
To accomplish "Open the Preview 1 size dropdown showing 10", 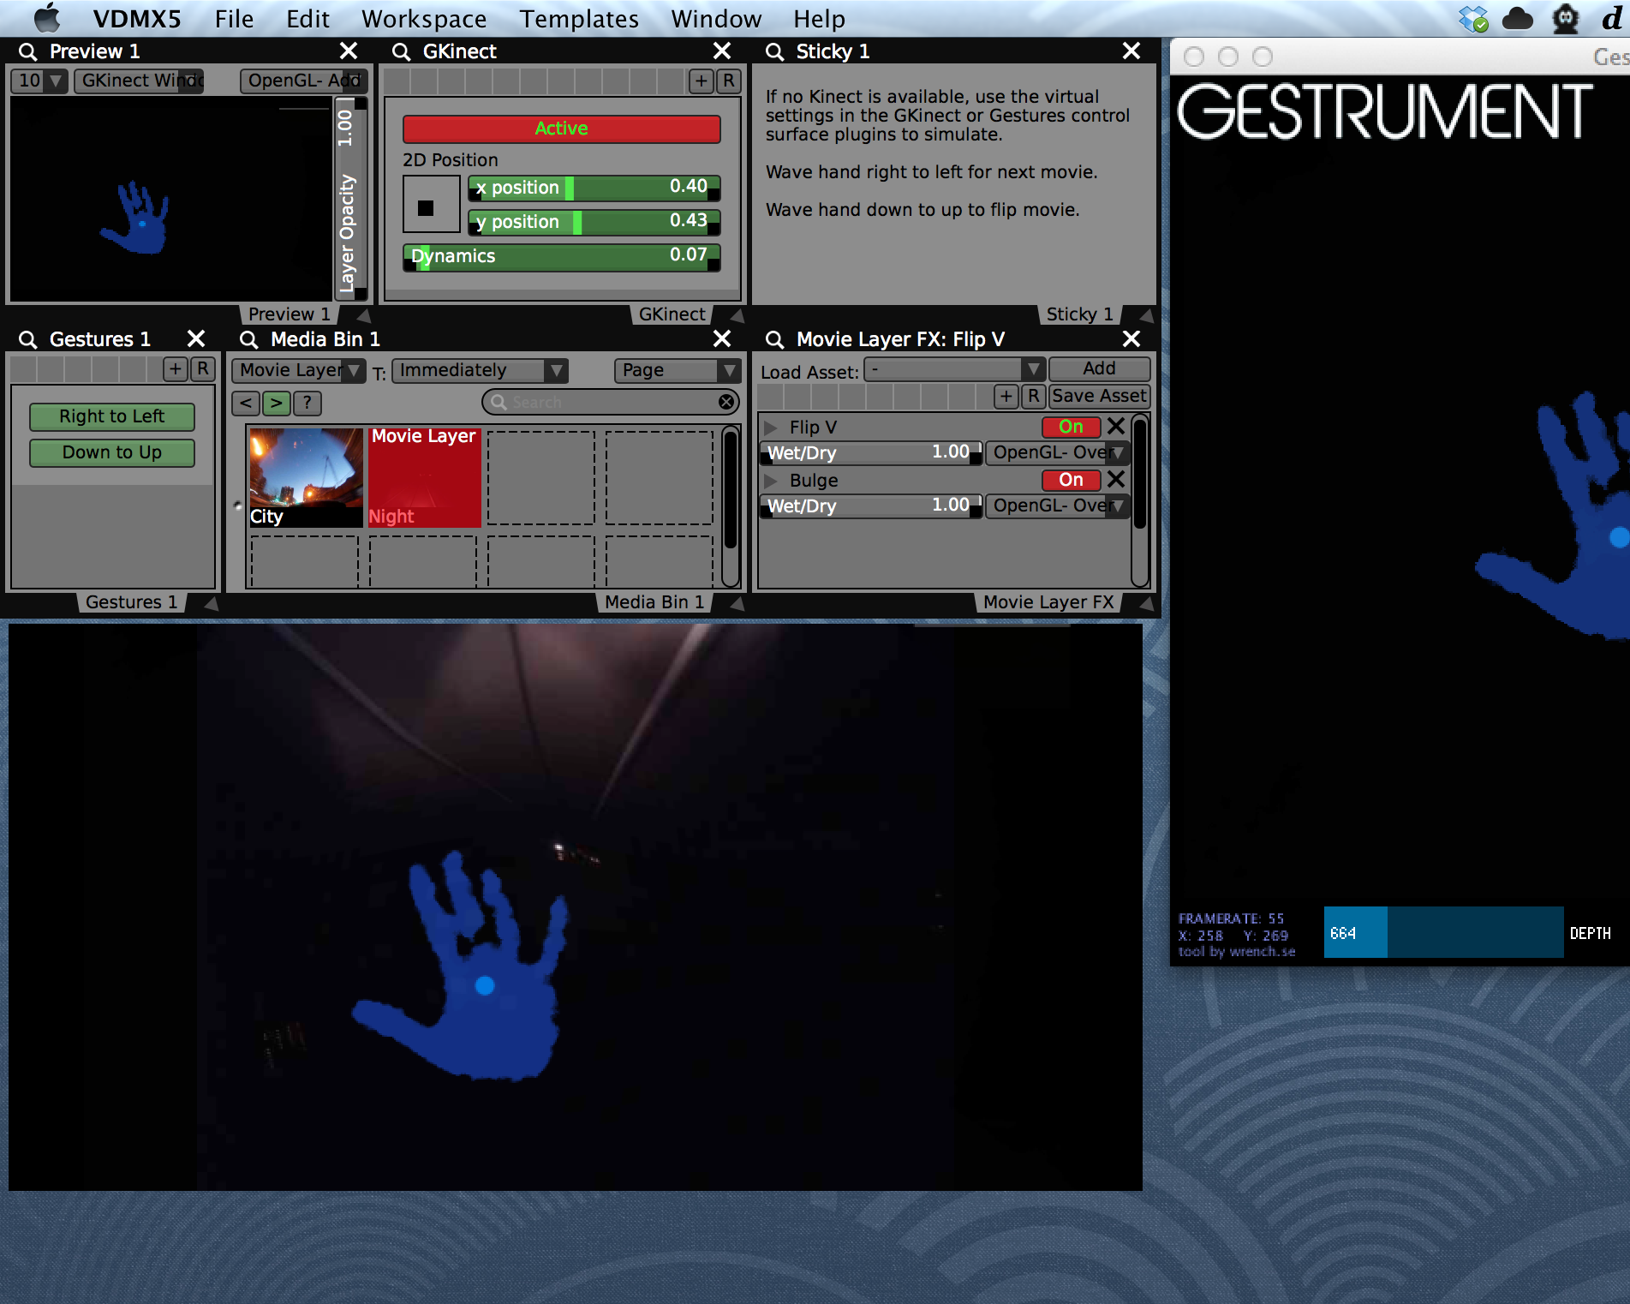I will click(39, 81).
